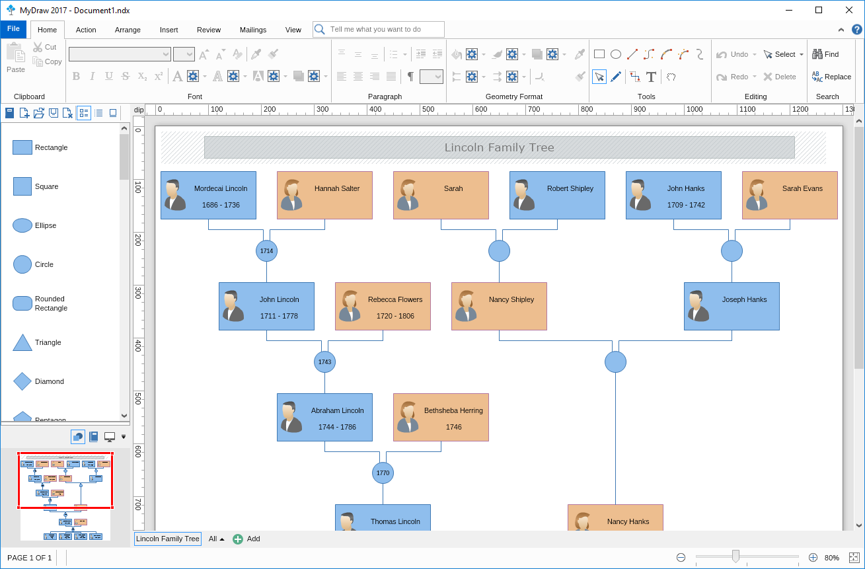This screenshot has width=865, height=569.
Task: Open the Review ribbon tab
Action: (209, 30)
